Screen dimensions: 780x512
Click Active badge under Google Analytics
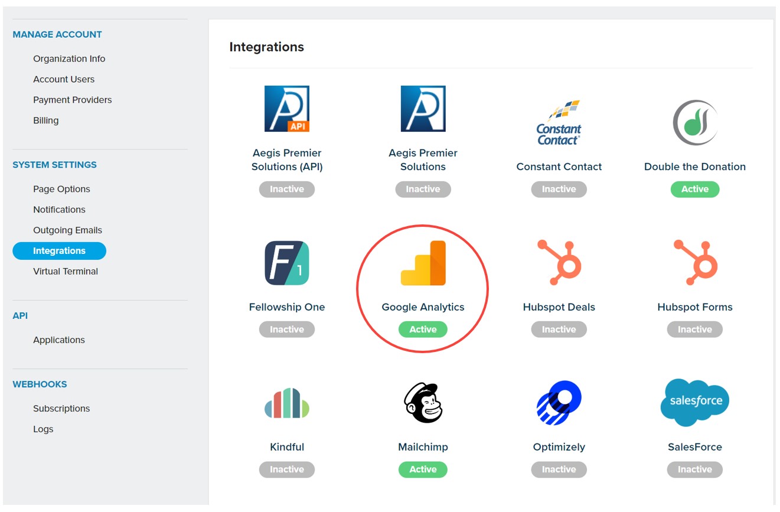pos(423,330)
